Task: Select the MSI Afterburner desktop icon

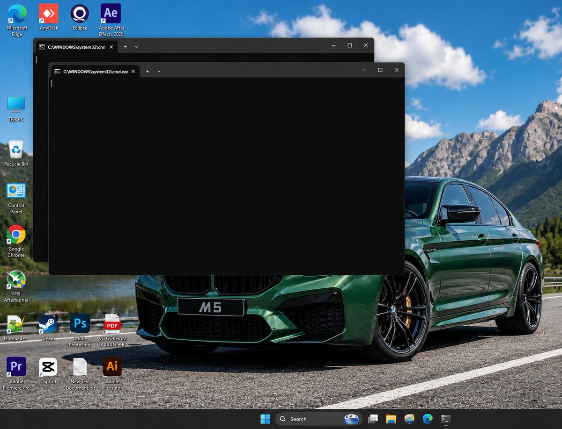Action: (16, 286)
